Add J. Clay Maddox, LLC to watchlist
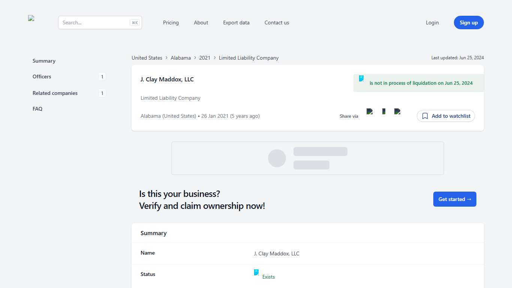The width and height of the screenshot is (512, 288). pos(446,116)
